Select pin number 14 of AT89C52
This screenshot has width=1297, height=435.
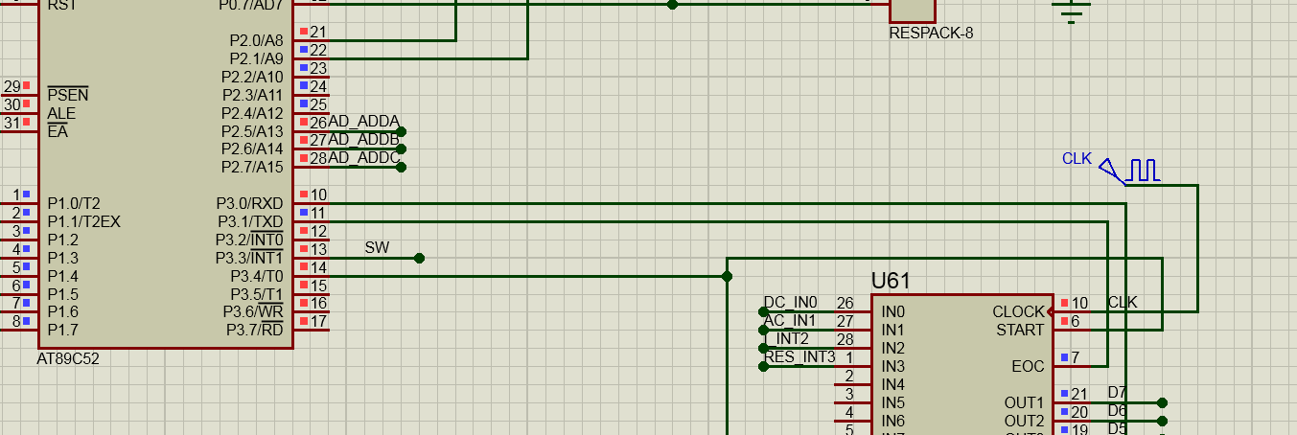point(318,267)
